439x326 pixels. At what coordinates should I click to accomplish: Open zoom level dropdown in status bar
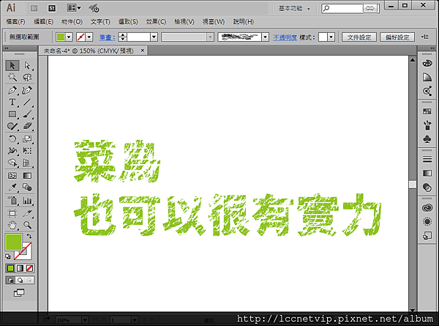pyautogui.click(x=85, y=320)
